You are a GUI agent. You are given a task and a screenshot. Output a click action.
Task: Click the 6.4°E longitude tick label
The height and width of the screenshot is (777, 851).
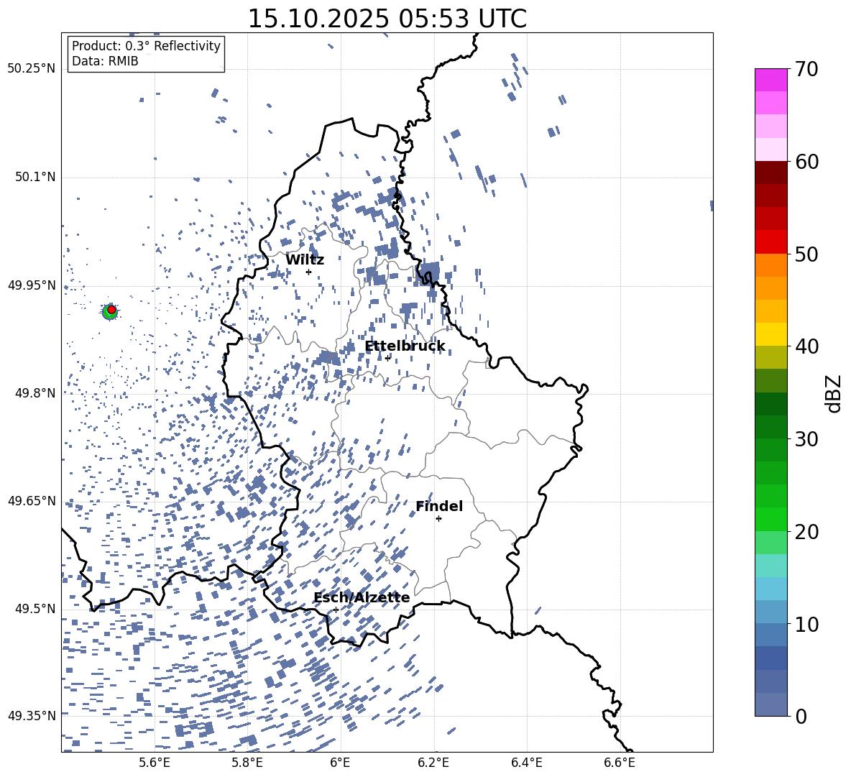[526, 763]
